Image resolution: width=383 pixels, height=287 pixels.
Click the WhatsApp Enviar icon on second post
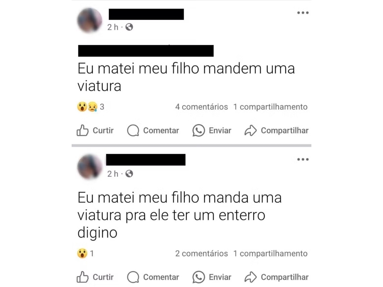click(198, 277)
